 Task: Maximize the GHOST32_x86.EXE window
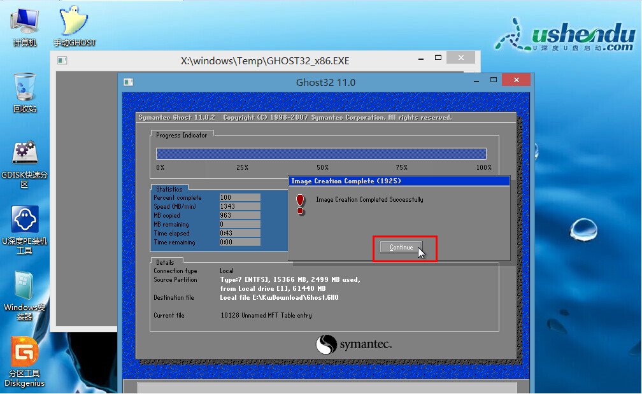coord(438,58)
